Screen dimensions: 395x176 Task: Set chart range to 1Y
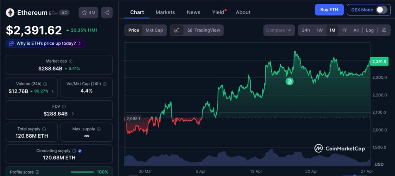pos(344,30)
